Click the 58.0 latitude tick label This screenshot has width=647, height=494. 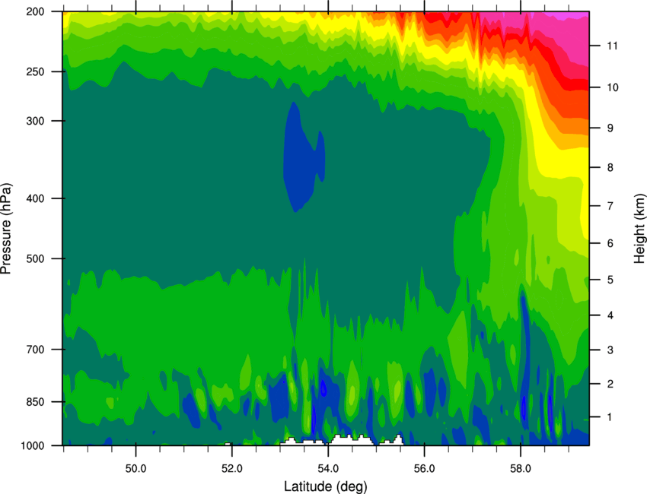pos(521,469)
